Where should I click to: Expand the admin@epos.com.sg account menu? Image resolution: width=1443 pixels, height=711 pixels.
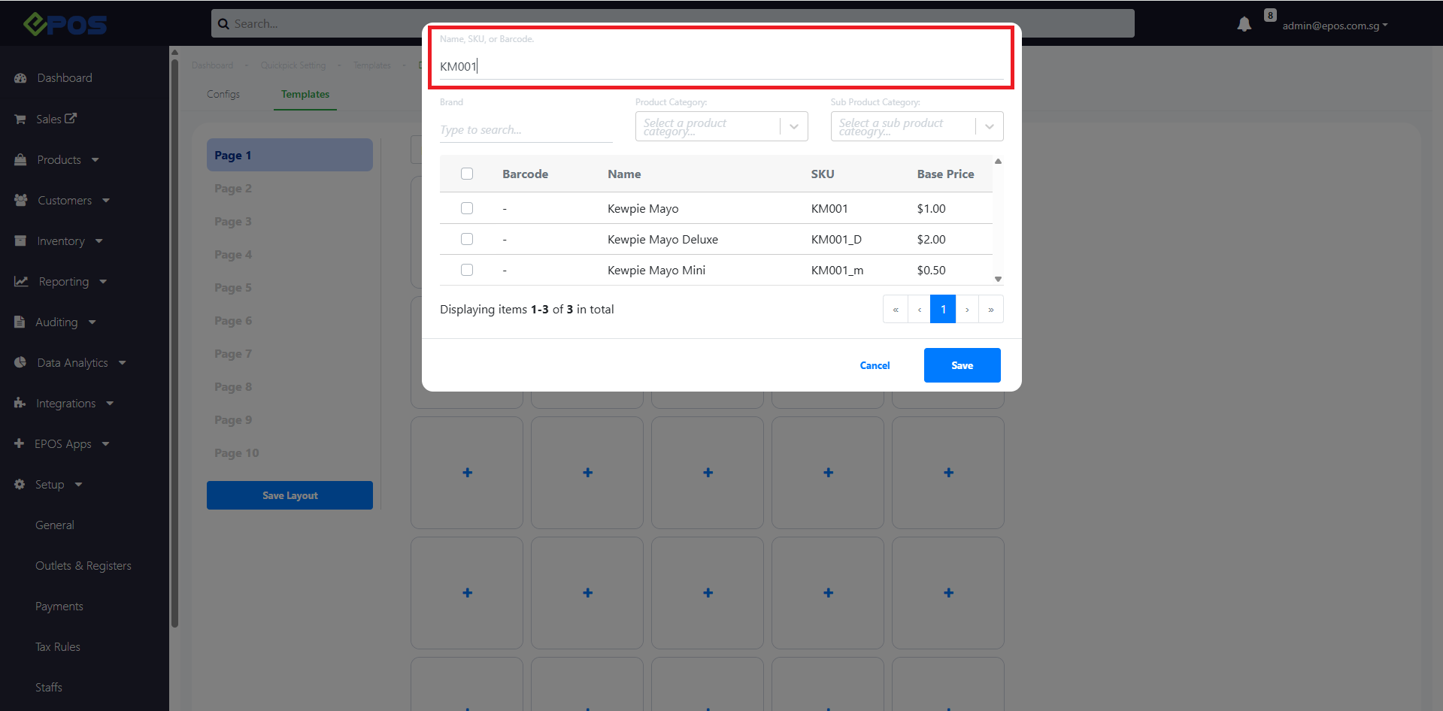[1335, 26]
